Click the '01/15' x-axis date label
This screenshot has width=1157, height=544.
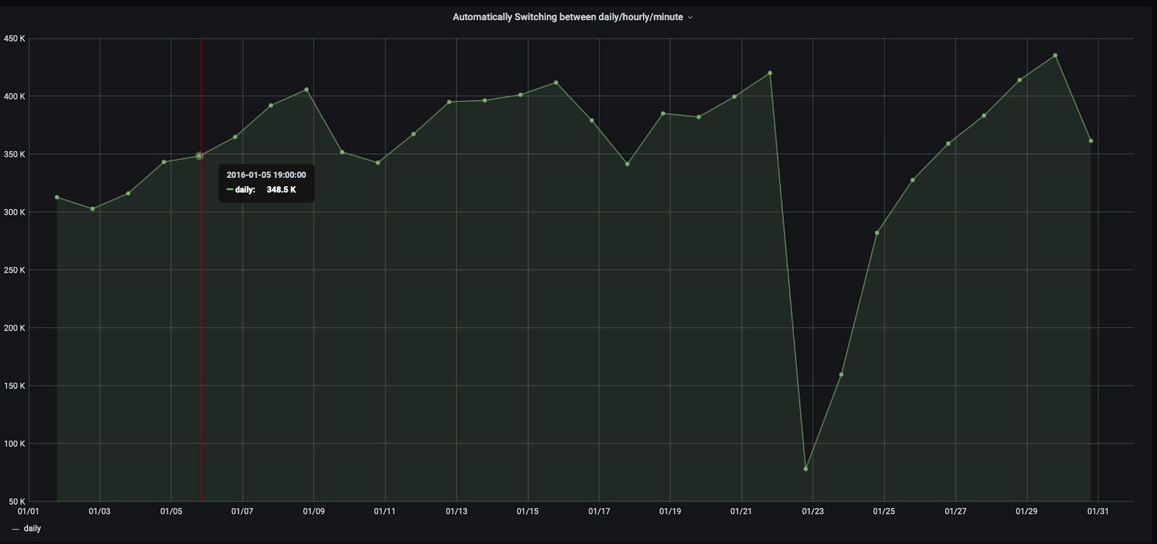pos(527,511)
